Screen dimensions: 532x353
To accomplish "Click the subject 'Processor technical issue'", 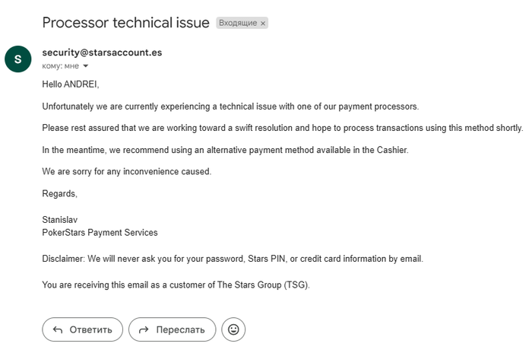I will pyautogui.click(x=126, y=23).
